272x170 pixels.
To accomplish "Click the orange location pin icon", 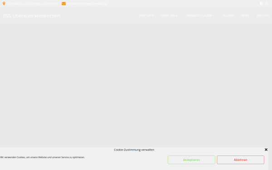I will (x=4, y=4).
